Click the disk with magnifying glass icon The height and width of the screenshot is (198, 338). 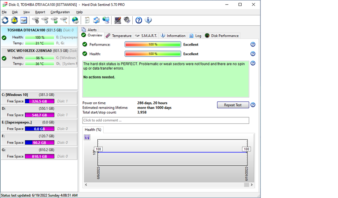tap(64, 20)
